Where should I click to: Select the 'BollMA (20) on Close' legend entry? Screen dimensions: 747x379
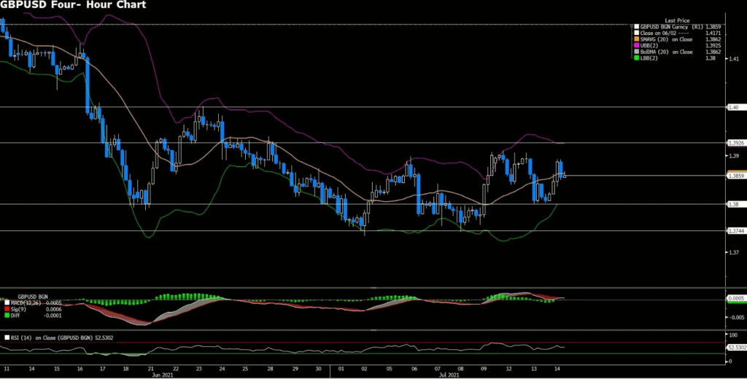tap(667, 52)
